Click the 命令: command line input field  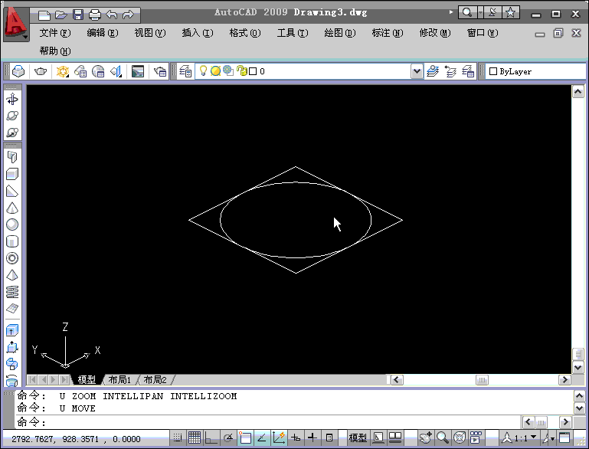[269, 422]
